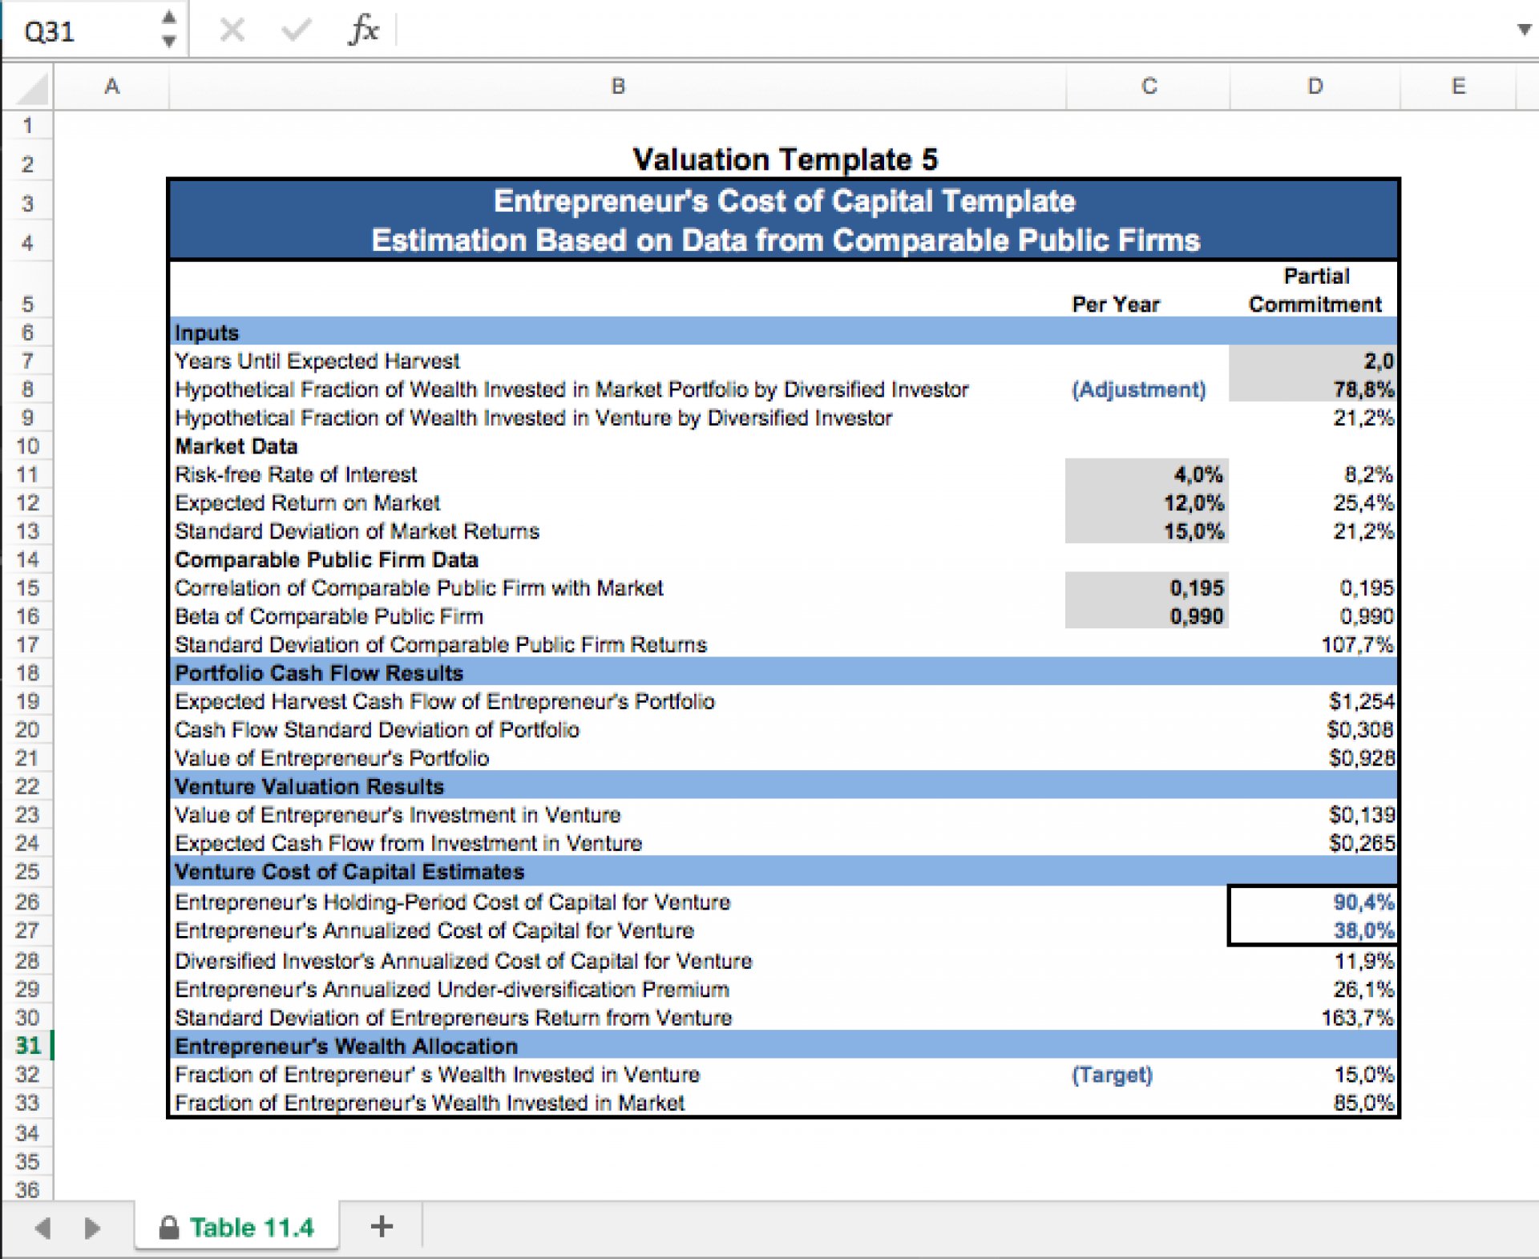Select the 90,4% holding-period cost cell

click(1314, 902)
